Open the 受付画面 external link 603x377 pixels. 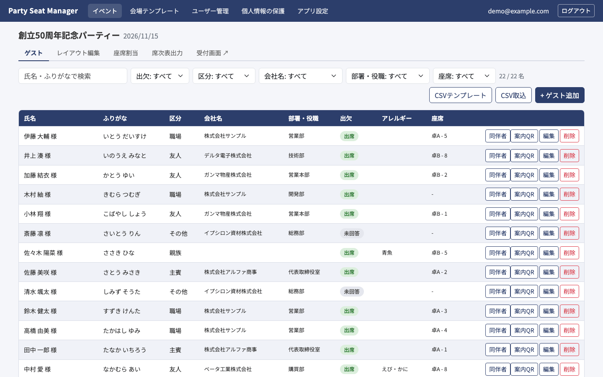[x=212, y=53]
